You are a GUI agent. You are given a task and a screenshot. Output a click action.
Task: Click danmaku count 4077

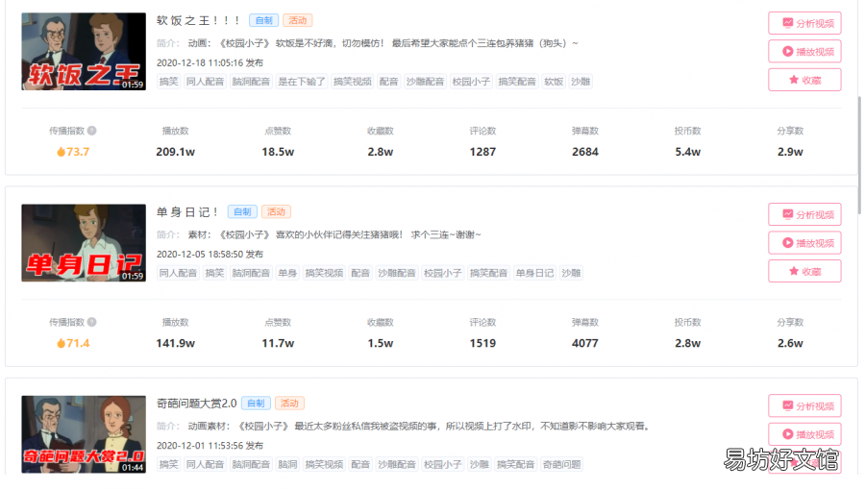[x=585, y=343]
